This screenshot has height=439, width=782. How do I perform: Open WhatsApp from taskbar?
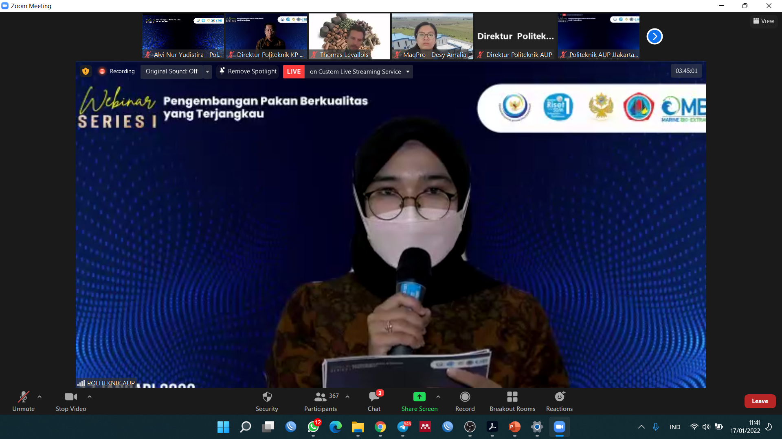click(x=313, y=427)
